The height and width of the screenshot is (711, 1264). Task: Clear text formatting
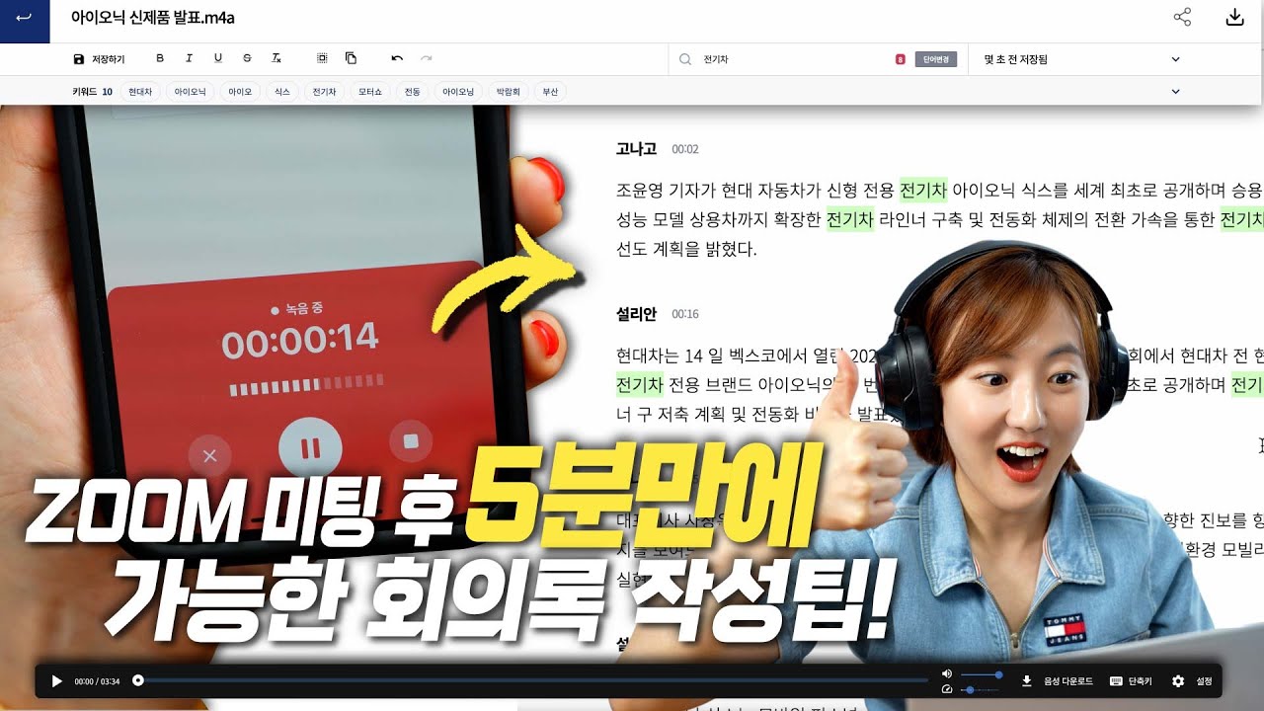click(x=276, y=58)
